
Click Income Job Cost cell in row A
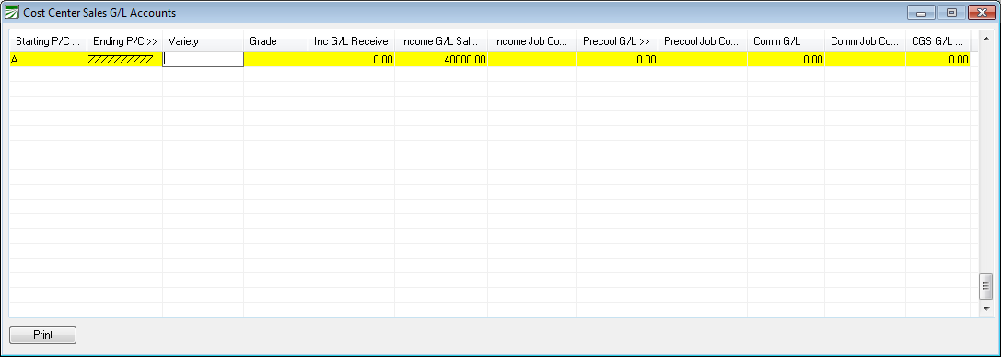532,59
